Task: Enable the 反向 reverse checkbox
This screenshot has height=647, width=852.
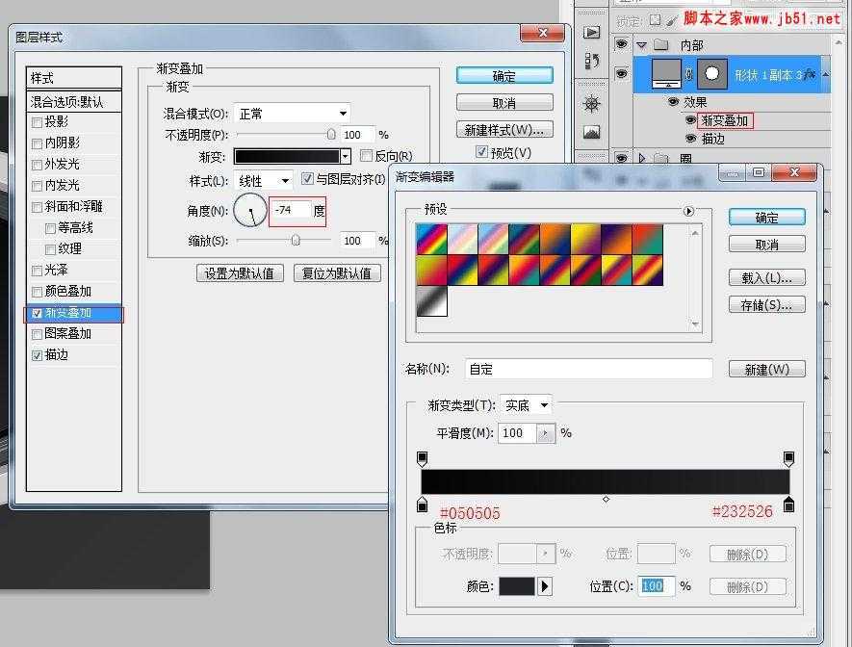Action: tap(367, 155)
